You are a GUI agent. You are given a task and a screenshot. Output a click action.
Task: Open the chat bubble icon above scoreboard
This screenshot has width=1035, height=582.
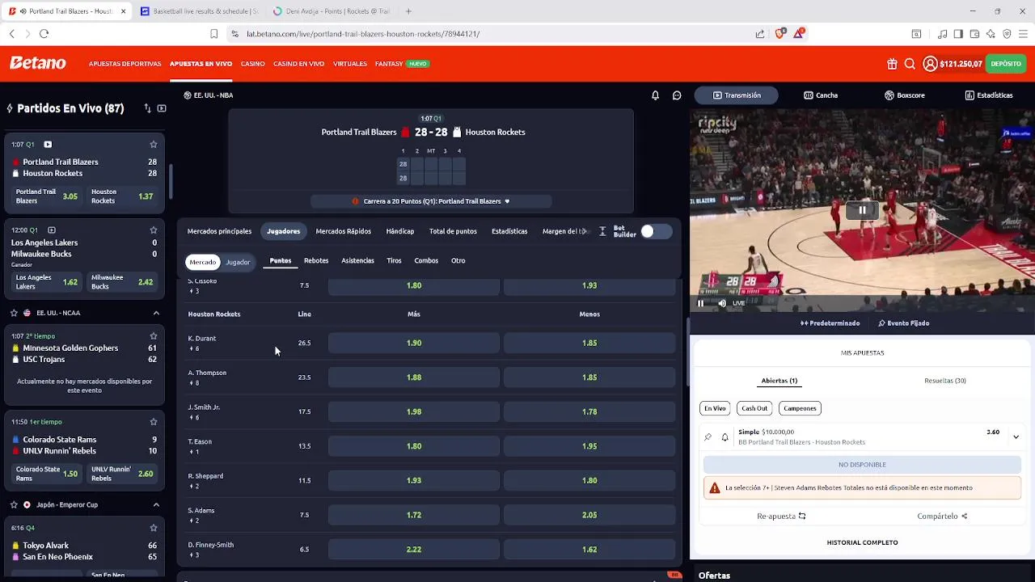[677, 95]
